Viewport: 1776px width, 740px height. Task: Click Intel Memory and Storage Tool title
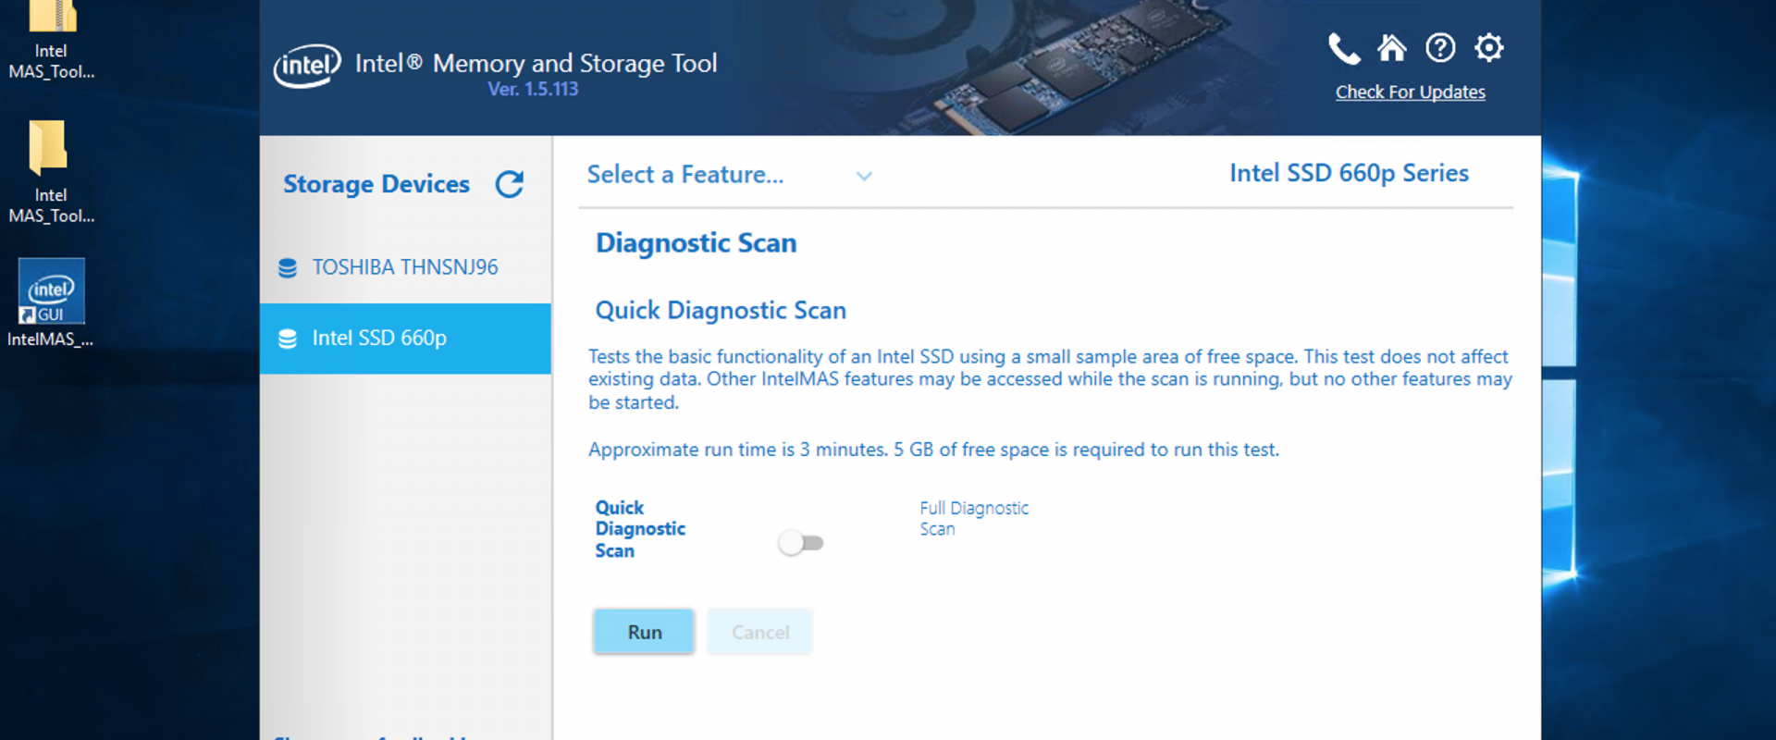click(536, 63)
